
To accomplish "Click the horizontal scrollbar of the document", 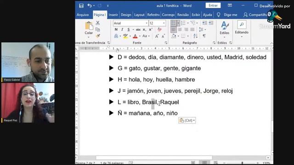I will pos(154,158).
